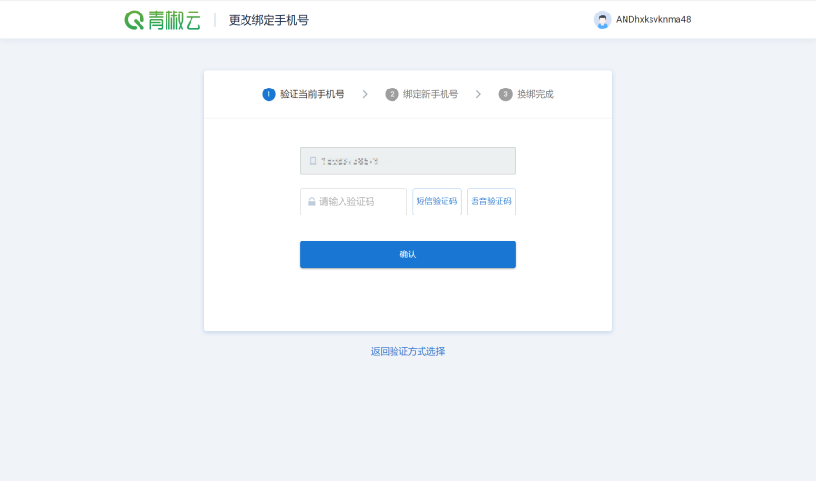This screenshot has height=481, width=816.
Task: Click the blue 确认 button
Action: click(408, 255)
